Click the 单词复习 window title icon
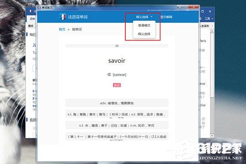Image resolution: width=246 pixels, height=164 pixels. click(39, 8)
